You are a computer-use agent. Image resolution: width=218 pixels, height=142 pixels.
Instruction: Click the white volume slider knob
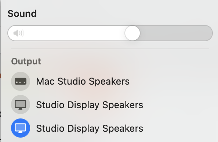point(132,33)
